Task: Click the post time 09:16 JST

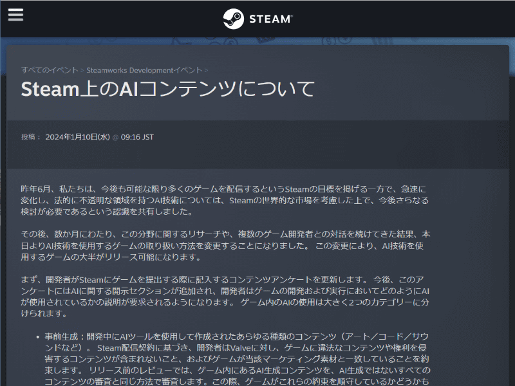Action: (137, 137)
